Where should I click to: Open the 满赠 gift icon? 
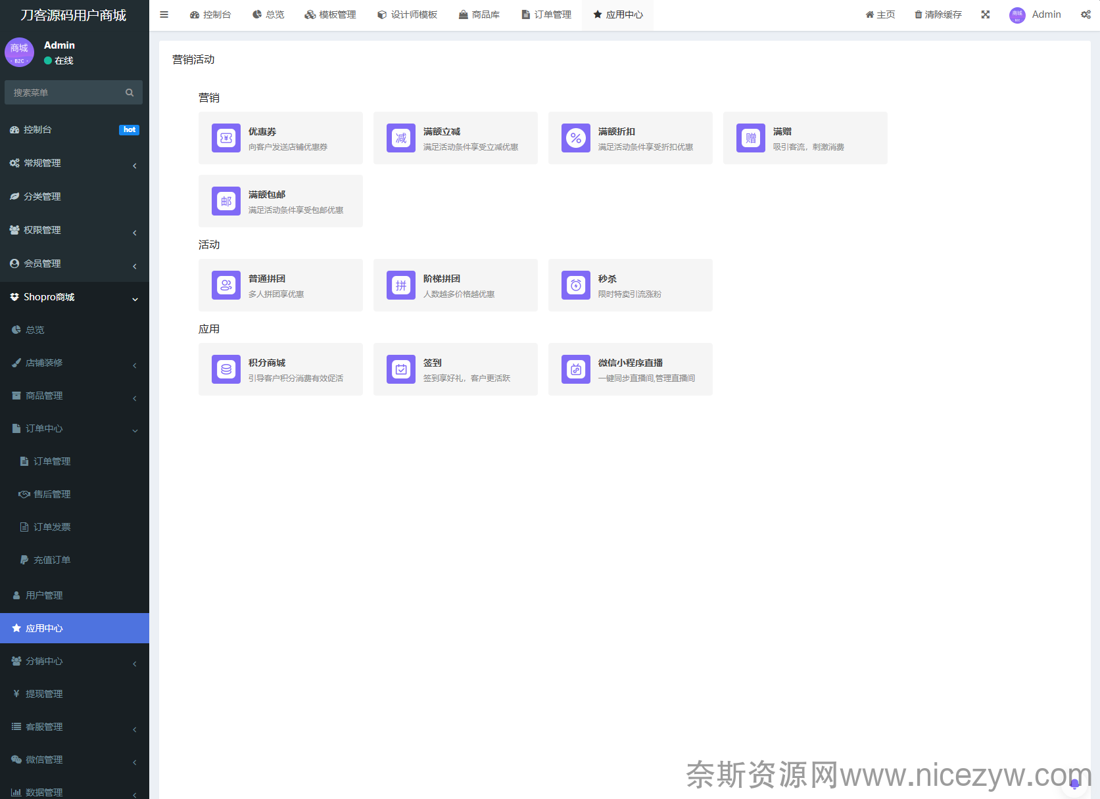(750, 138)
